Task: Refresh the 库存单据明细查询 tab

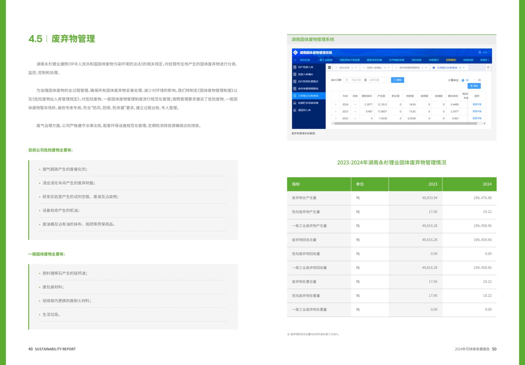Action: (422, 68)
